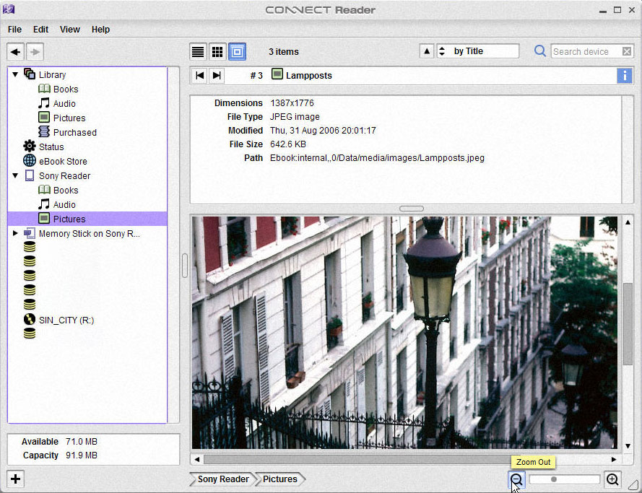Expand Memory Stick on Sony Reader node
The width and height of the screenshot is (642, 493).
15,233
